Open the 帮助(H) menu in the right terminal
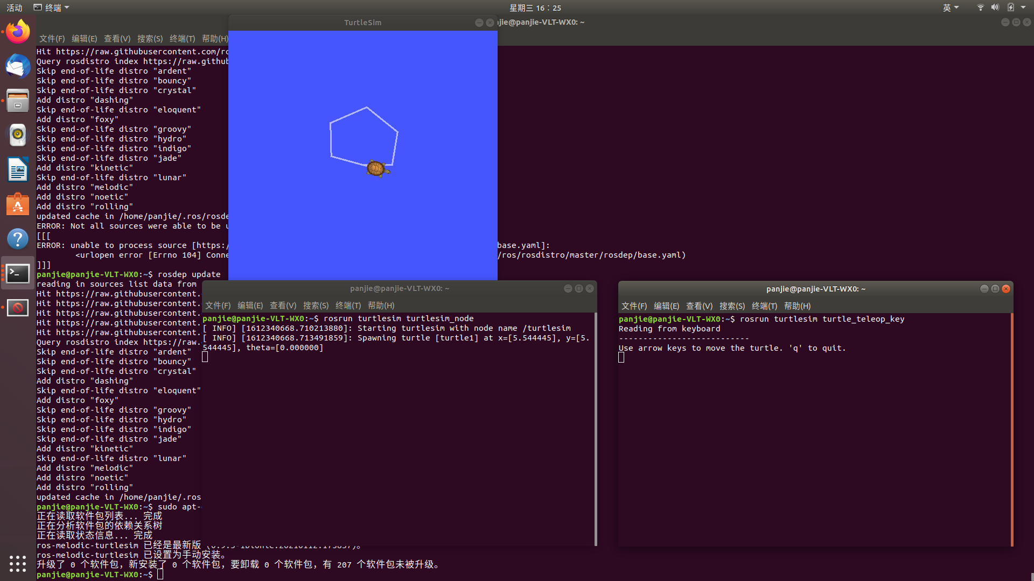1034x581 pixels. pos(798,306)
